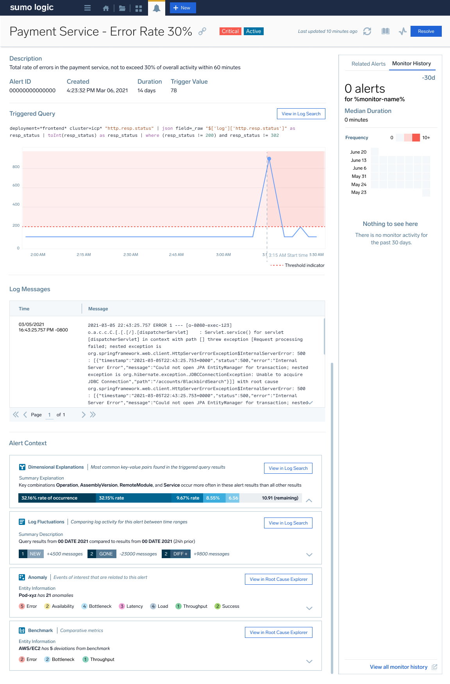
Task: Click the Message column header
Action: point(98,309)
